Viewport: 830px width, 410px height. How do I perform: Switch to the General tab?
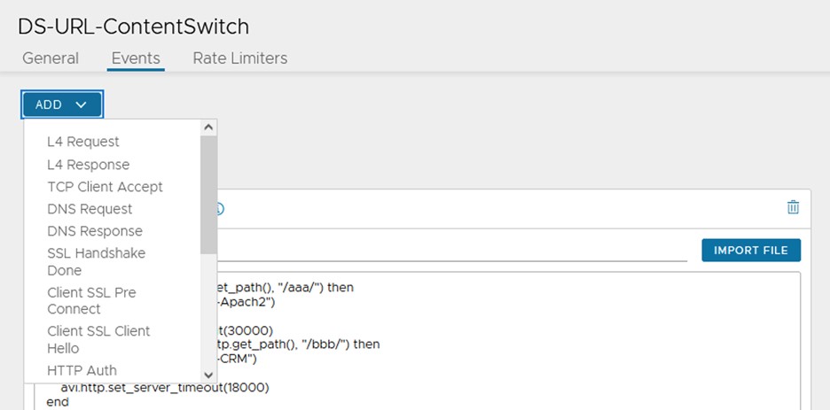pyautogui.click(x=51, y=58)
